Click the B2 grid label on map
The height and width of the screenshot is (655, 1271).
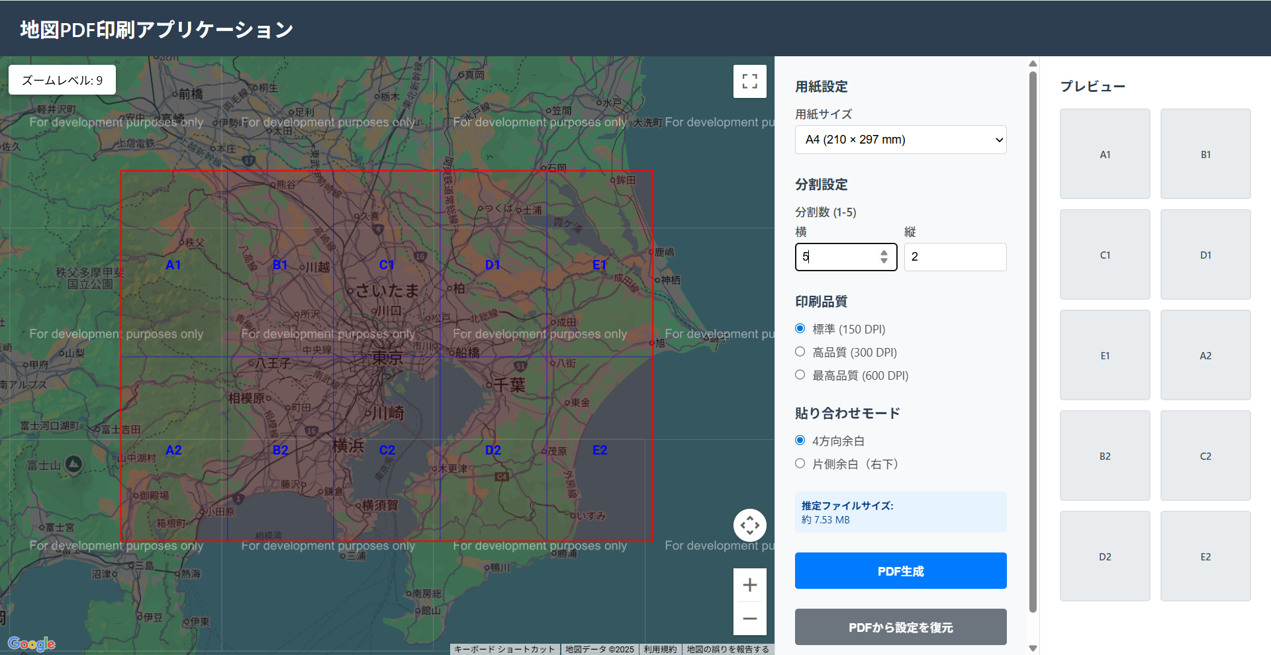(280, 450)
